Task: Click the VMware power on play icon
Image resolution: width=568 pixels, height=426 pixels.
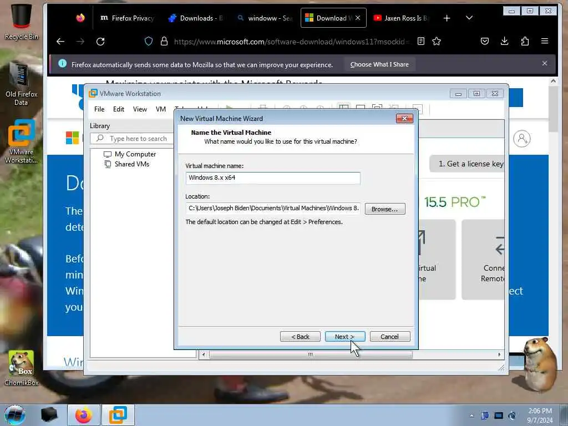Action: point(229,107)
